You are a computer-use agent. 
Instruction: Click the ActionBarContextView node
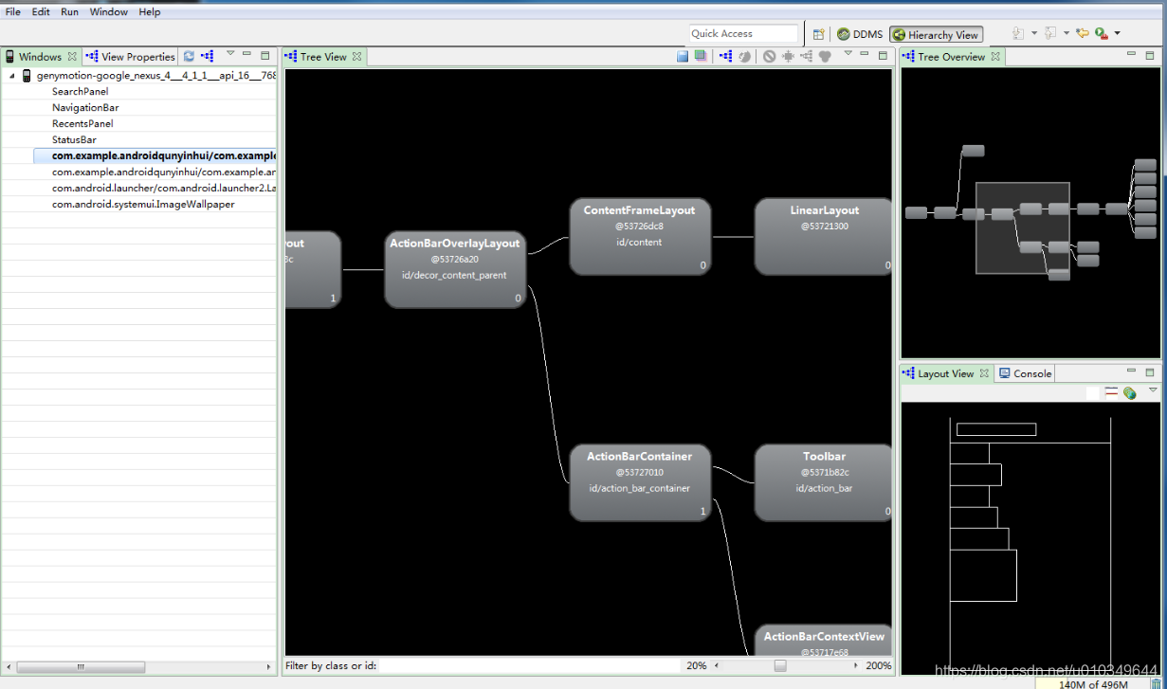(x=823, y=642)
